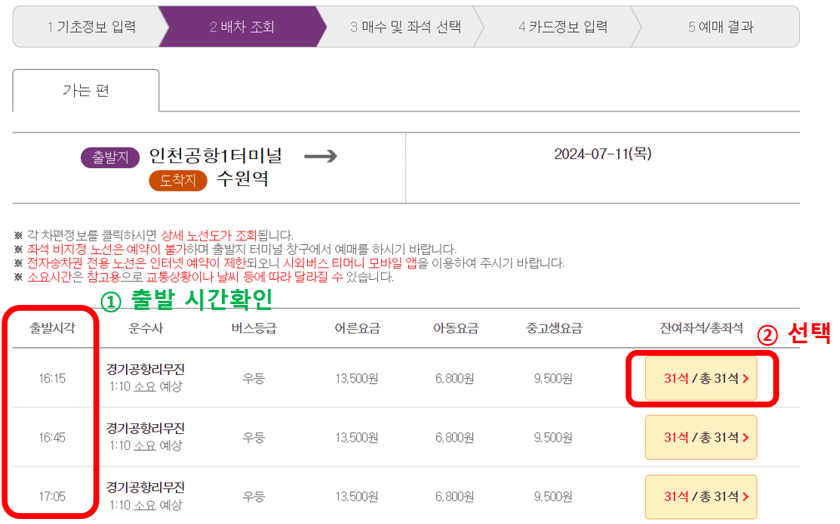
Task: Select the 31석/총 31석 button for the 16:15 departure
Action: click(x=701, y=377)
